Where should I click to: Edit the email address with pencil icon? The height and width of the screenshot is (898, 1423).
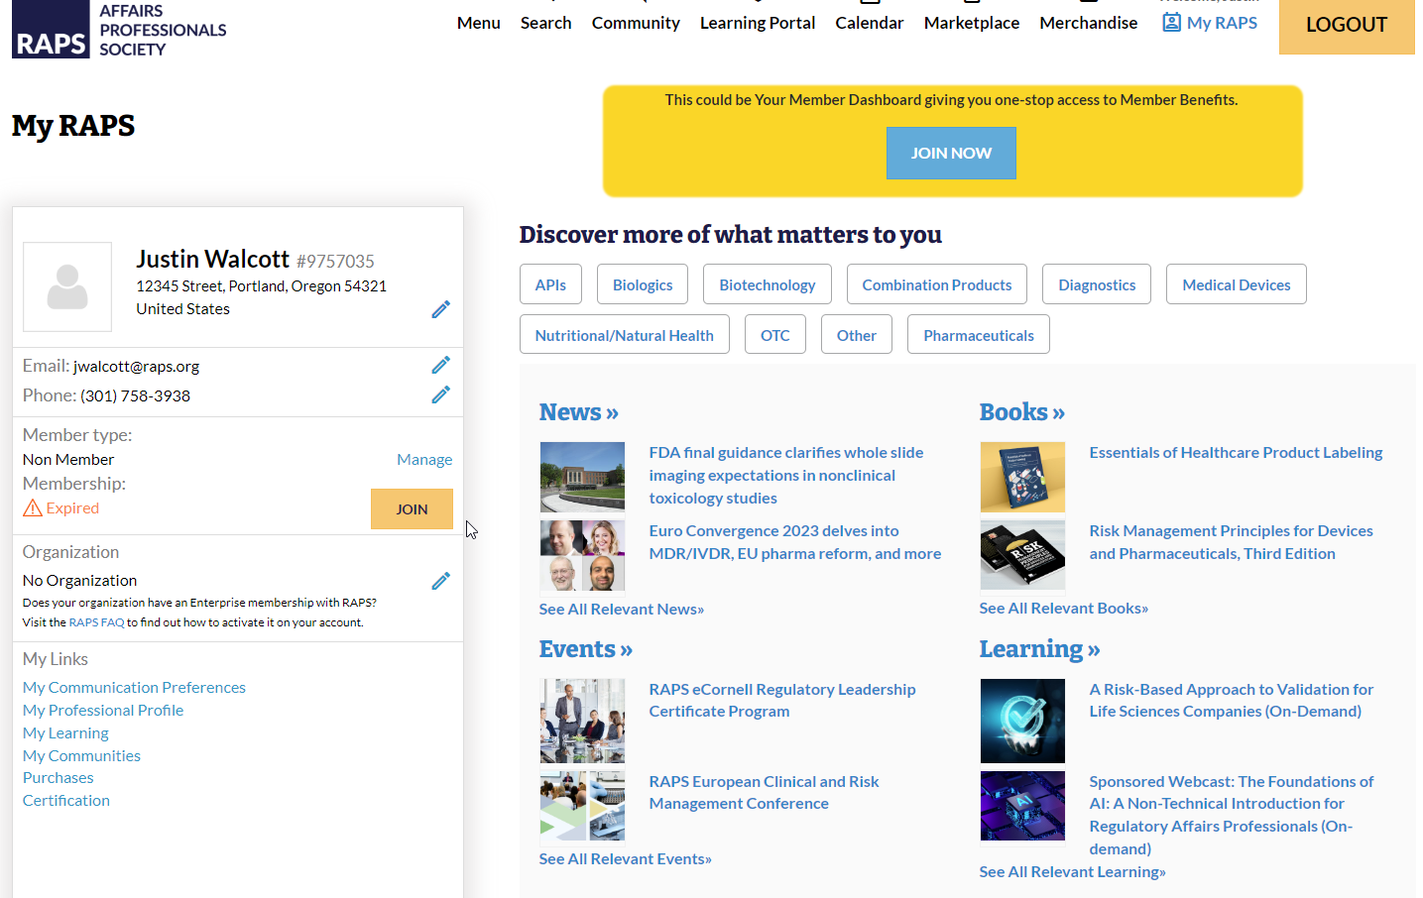(x=441, y=365)
